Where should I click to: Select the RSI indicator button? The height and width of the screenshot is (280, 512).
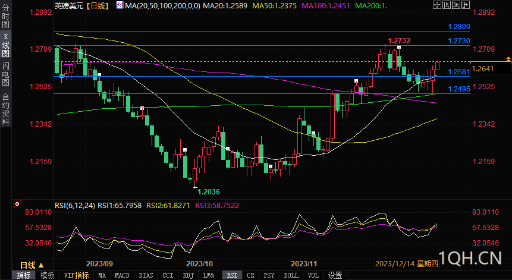(x=232, y=275)
